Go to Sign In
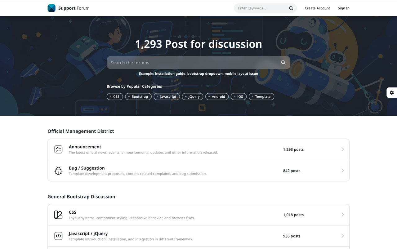This screenshot has height=249, width=397. click(344, 8)
